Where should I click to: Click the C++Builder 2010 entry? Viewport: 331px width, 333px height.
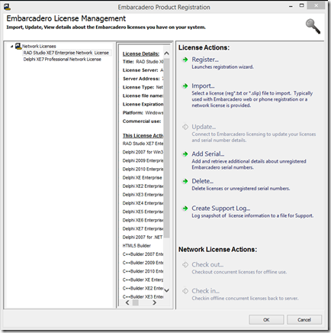[143, 271]
